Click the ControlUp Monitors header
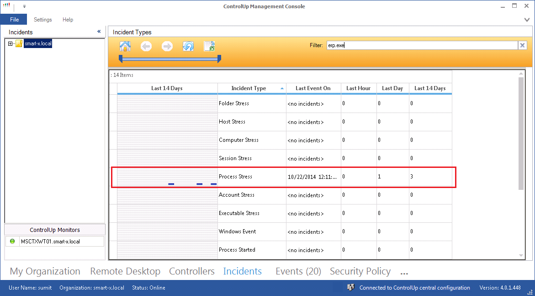Viewport: 535px width, 296px height. (54, 230)
